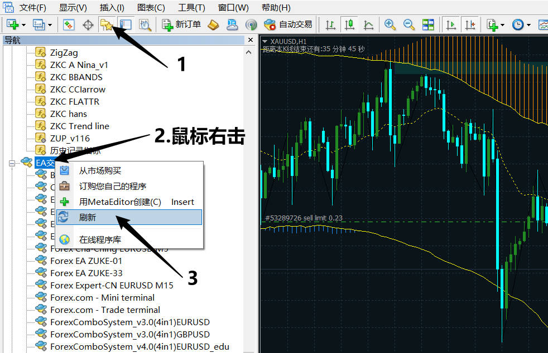
Task: Click the XAUUSD,H1 chart title triangle
Action: [x=265, y=42]
